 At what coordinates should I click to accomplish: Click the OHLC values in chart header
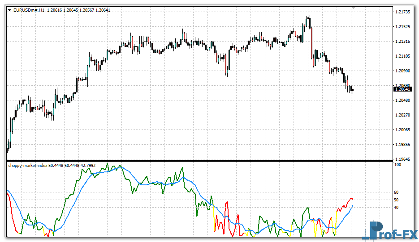point(79,10)
